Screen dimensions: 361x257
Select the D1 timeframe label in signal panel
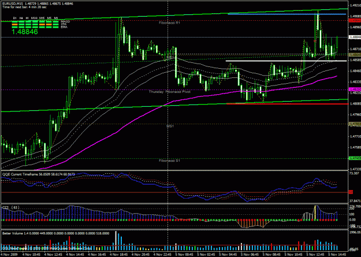15,18
